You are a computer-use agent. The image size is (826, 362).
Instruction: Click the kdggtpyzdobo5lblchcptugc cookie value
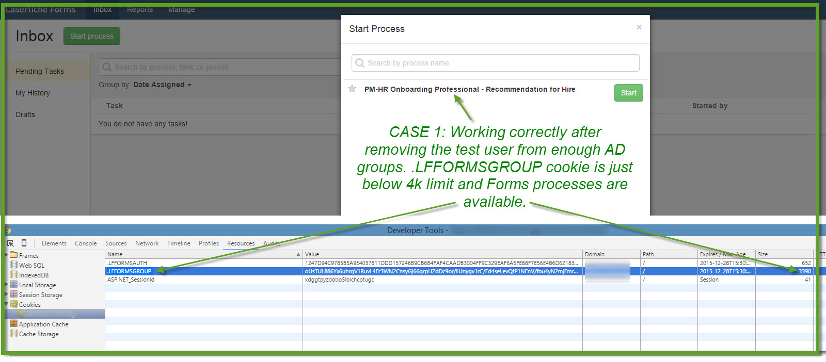click(339, 279)
